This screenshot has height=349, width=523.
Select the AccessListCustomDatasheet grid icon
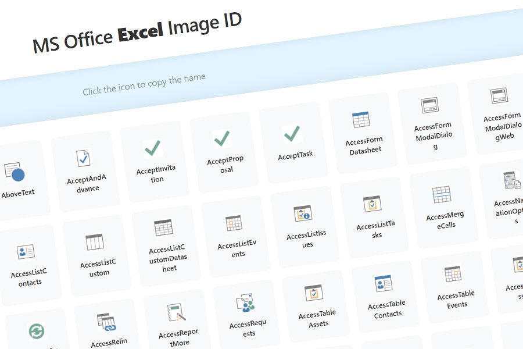164,227
